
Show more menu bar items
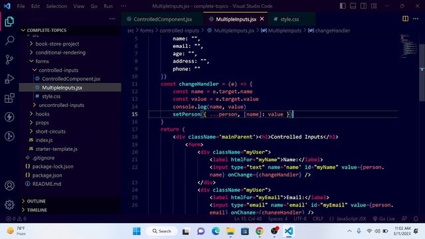[x=124, y=6]
